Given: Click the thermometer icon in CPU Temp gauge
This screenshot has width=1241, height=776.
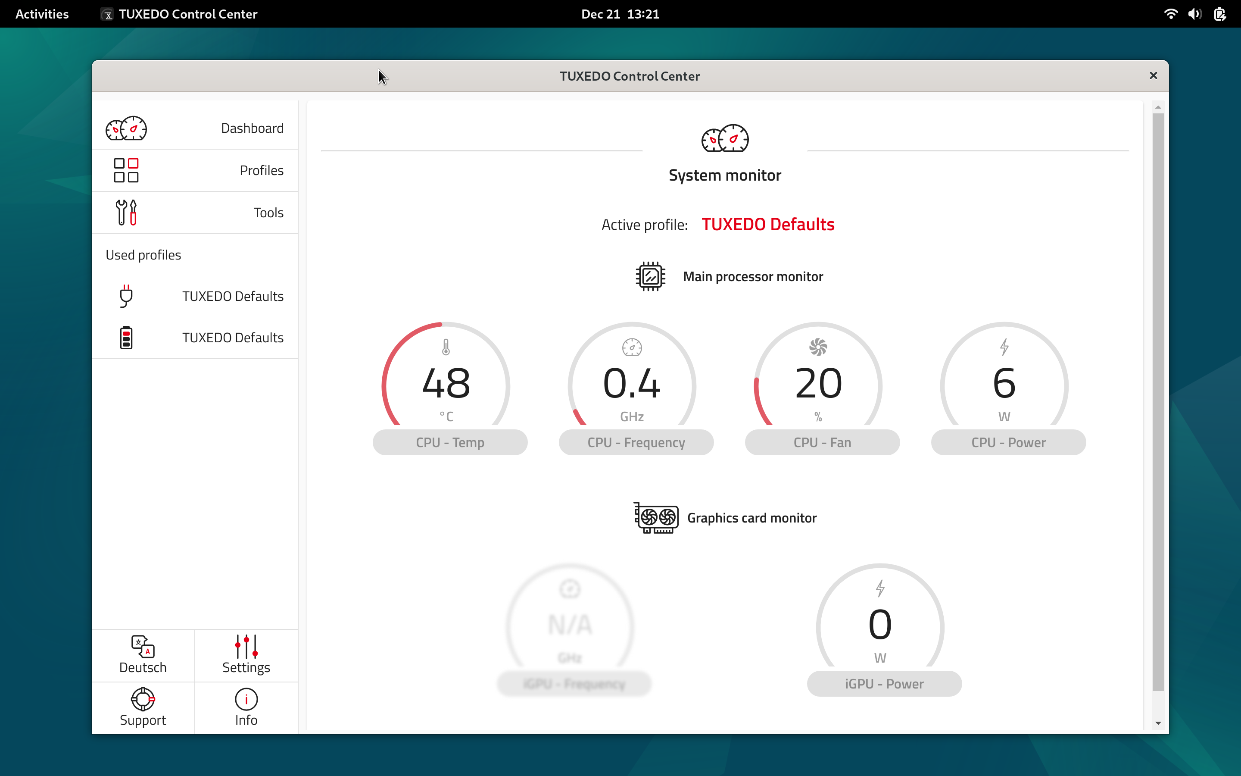Looking at the screenshot, I should click(x=446, y=347).
